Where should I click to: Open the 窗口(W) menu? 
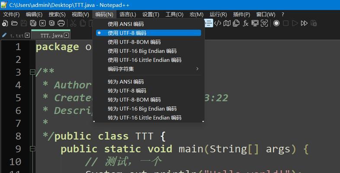pyautogui.click(x=266, y=15)
